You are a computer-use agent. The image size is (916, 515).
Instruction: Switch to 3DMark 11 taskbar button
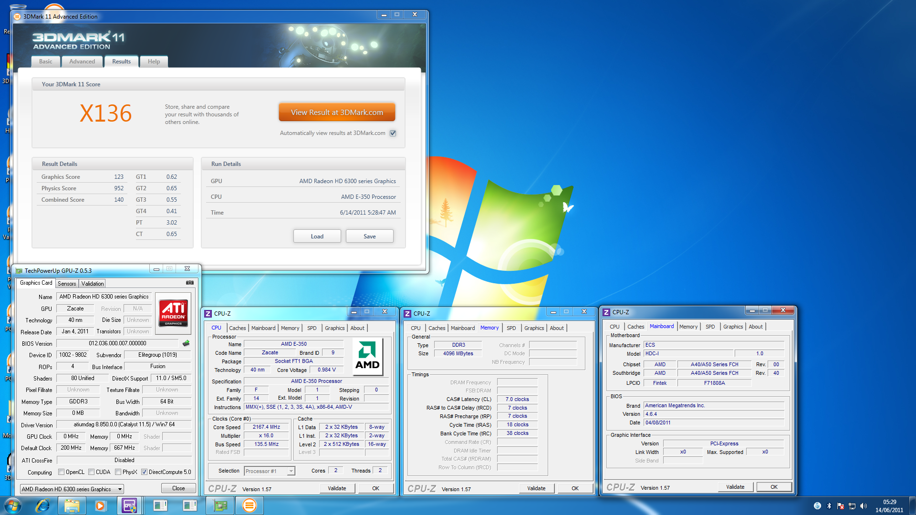click(x=249, y=505)
